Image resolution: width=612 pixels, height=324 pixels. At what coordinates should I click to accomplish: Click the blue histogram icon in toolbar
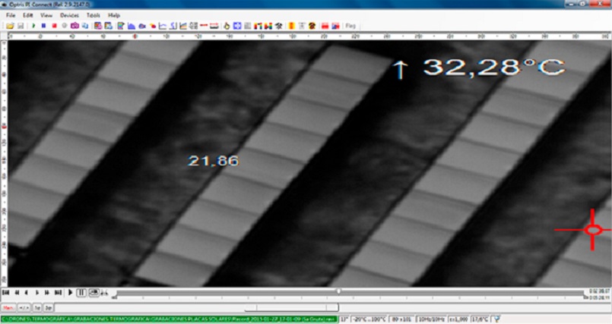click(x=132, y=26)
